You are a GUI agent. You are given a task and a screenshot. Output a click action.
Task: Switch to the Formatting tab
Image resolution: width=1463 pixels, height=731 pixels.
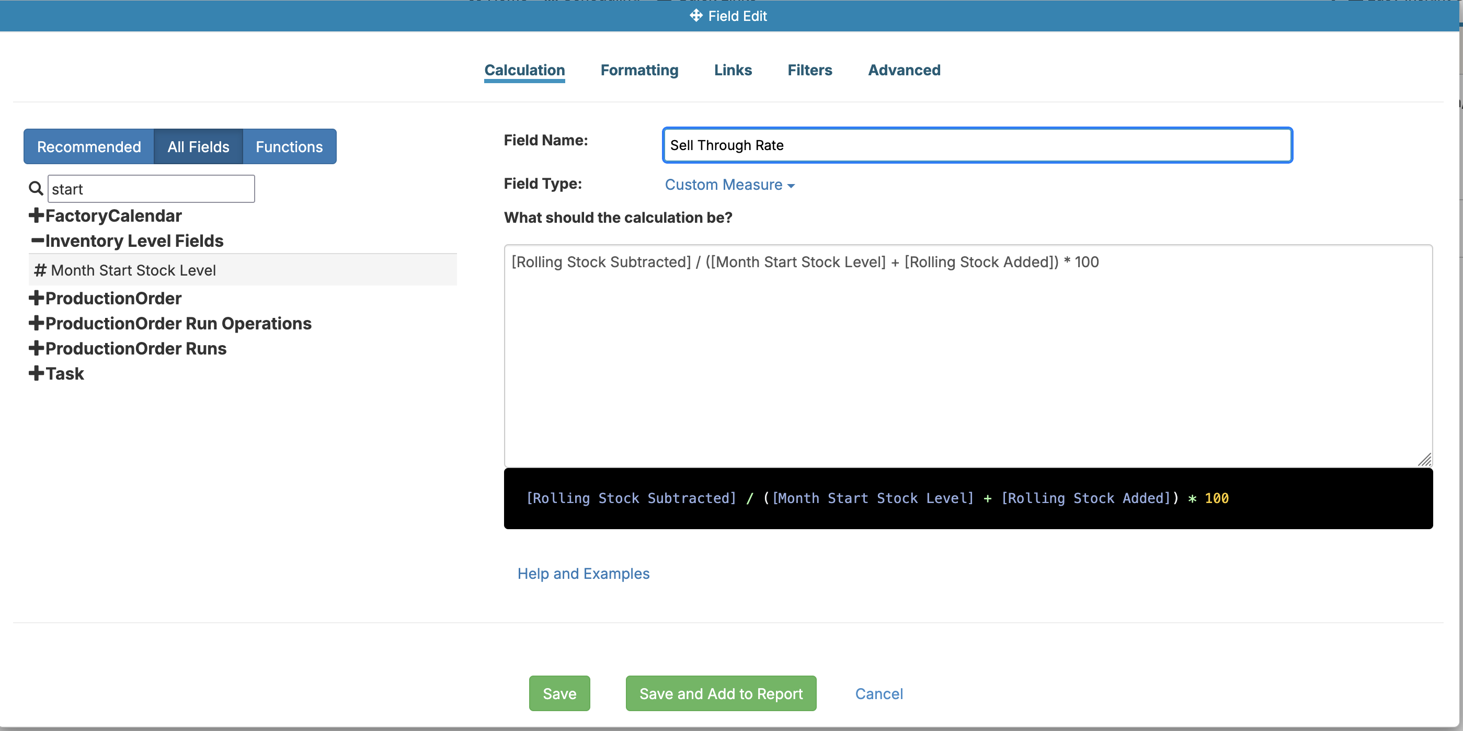[x=639, y=70]
